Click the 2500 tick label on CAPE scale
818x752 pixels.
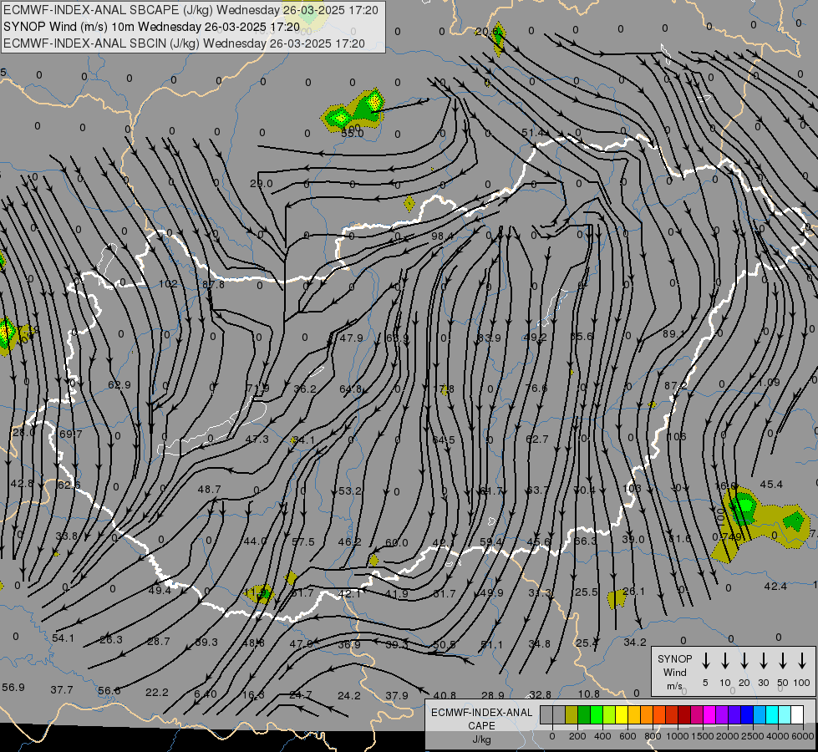(753, 736)
